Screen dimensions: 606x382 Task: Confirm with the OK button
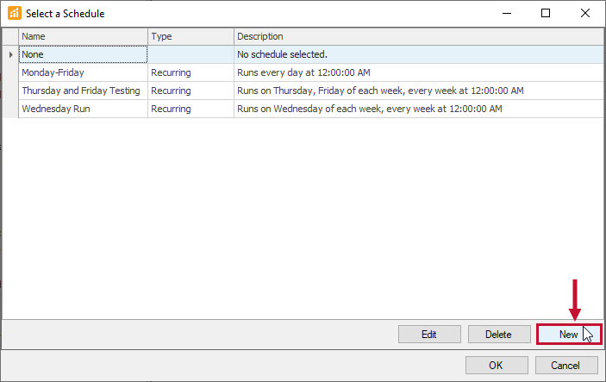tap(497, 365)
